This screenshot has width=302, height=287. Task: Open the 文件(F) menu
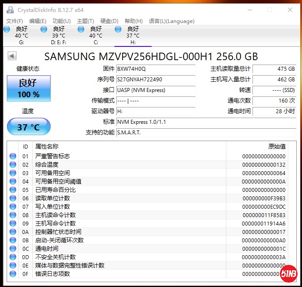[x=15, y=21]
